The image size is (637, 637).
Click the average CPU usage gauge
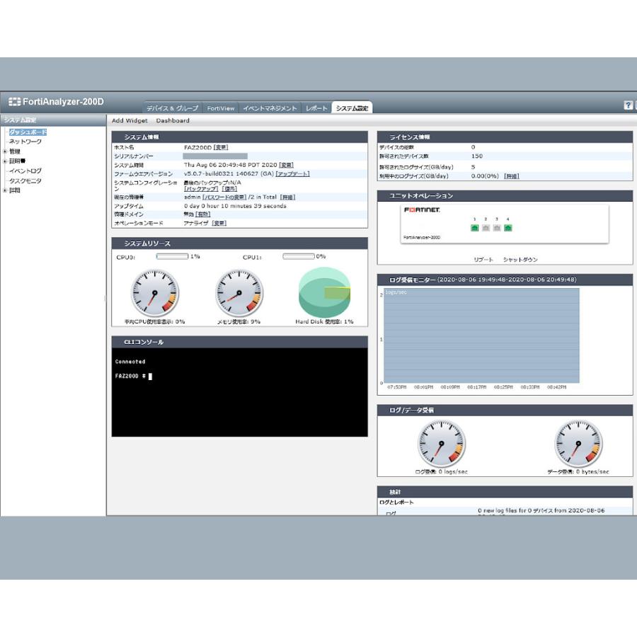[x=154, y=292]
